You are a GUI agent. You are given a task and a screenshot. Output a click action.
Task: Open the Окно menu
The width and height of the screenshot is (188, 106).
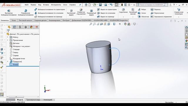tap(65, 5)
